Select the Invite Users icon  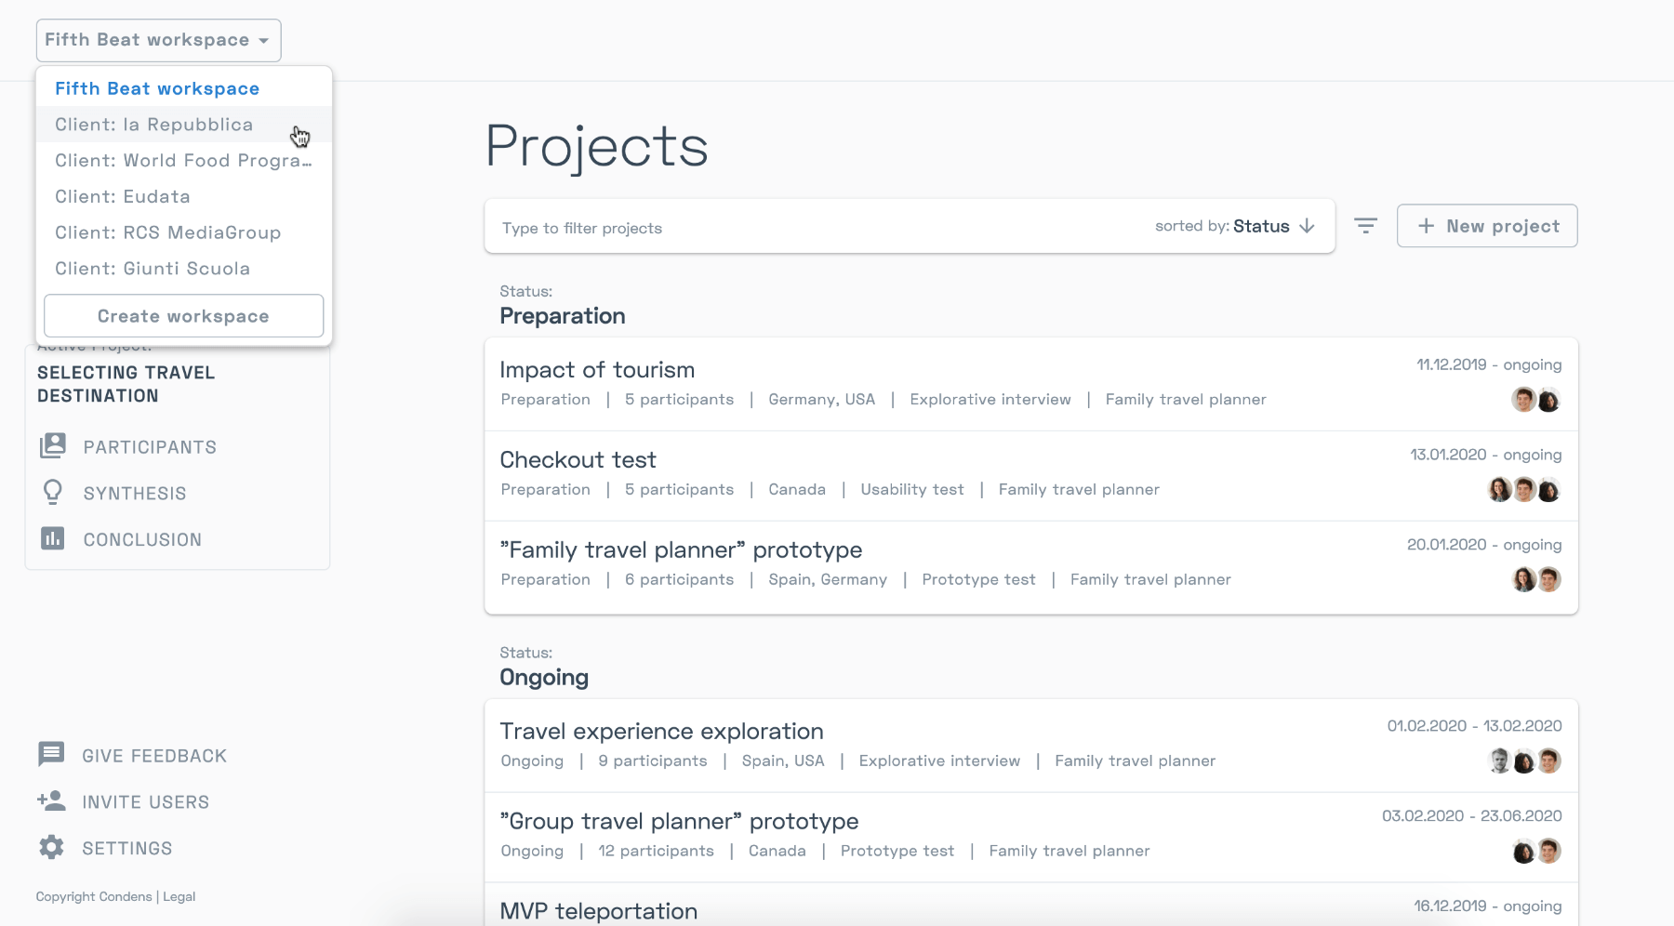tap(51, 800)
